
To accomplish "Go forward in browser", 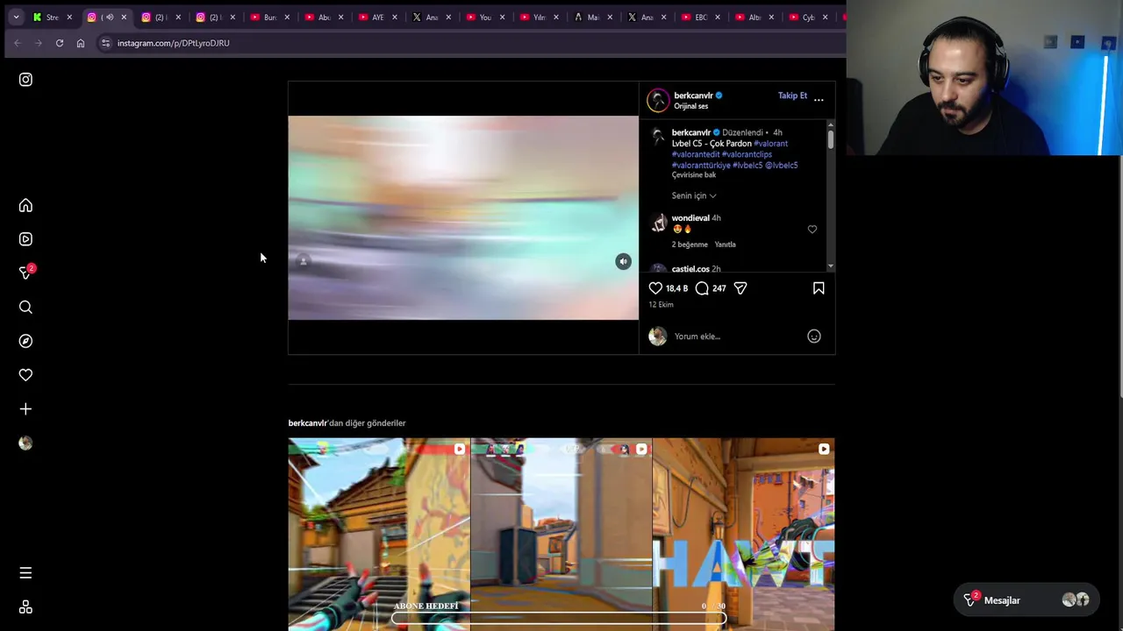I will pyautogui.click(x=38, y=43).
